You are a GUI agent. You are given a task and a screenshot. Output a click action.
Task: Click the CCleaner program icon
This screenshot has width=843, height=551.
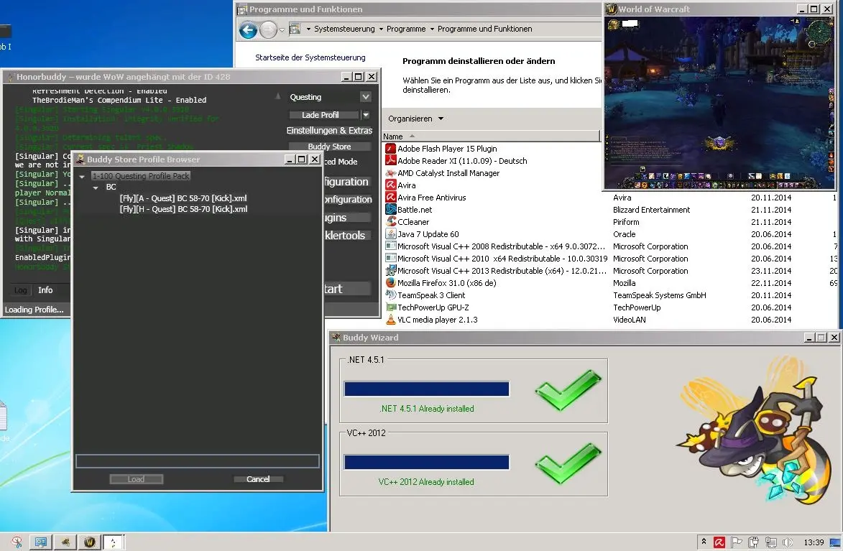pyautogui.click(x=391, y=221)
